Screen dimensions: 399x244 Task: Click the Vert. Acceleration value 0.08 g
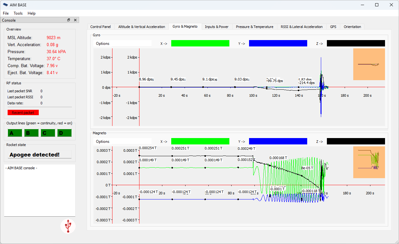point(52,45)
